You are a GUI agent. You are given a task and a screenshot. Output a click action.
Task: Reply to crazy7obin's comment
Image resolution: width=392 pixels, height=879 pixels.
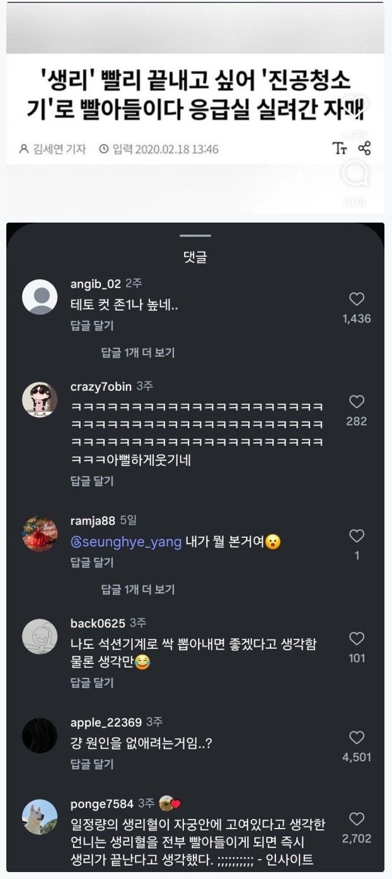[92, 481]
